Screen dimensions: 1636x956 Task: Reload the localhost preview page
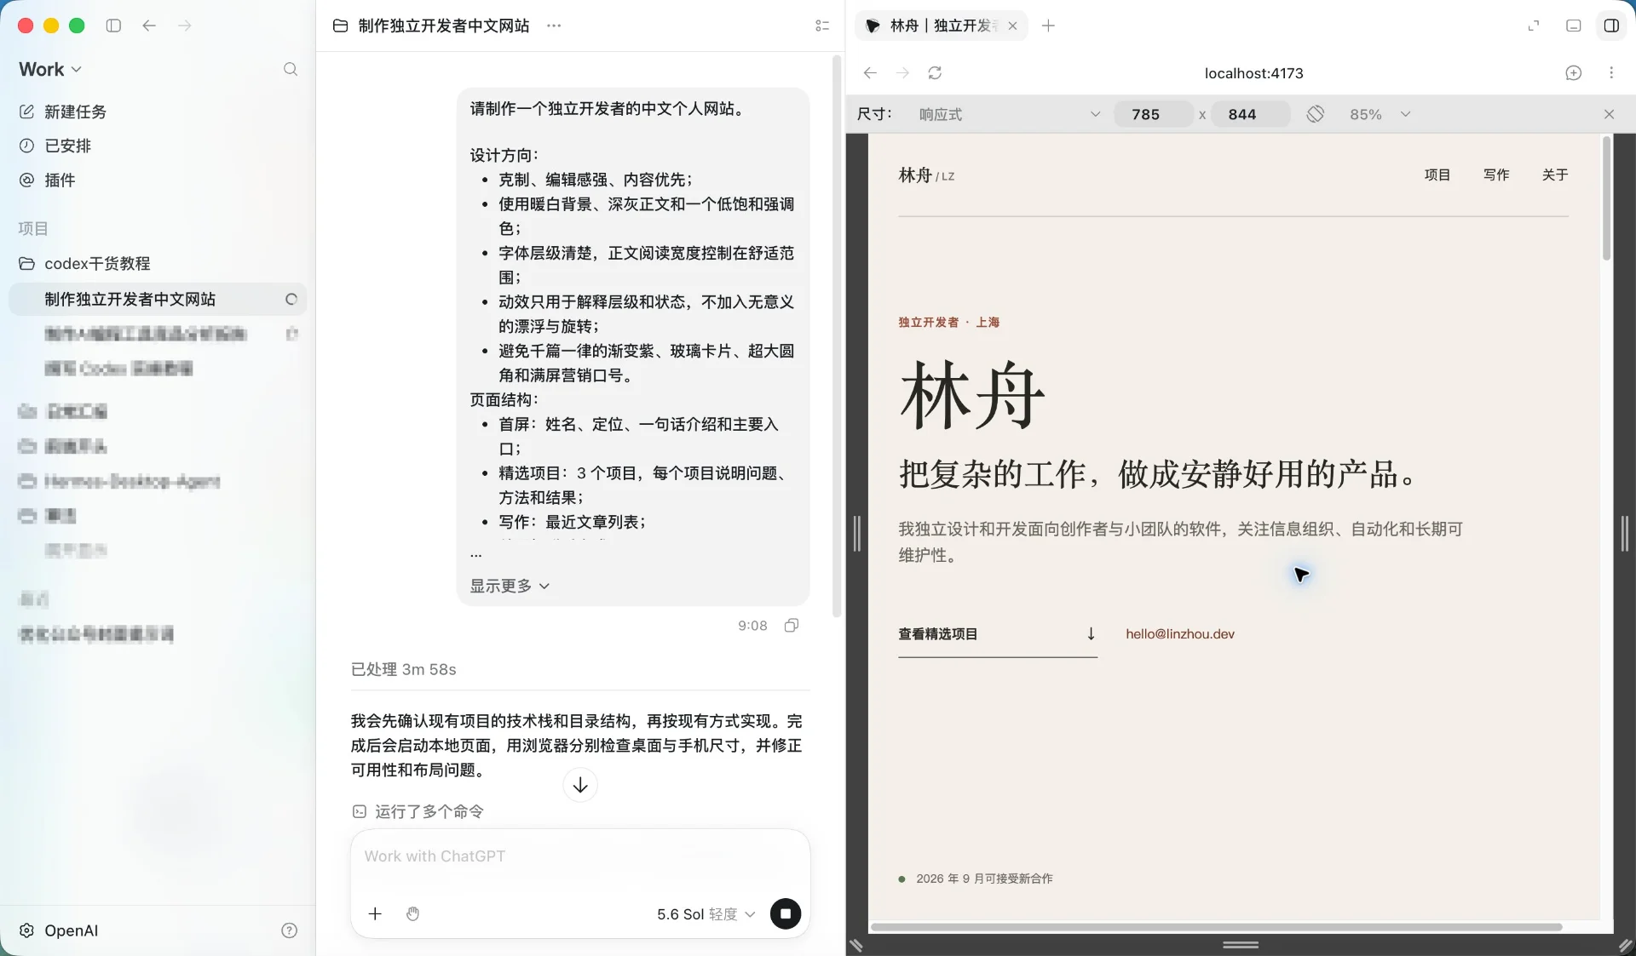(936, 73)
